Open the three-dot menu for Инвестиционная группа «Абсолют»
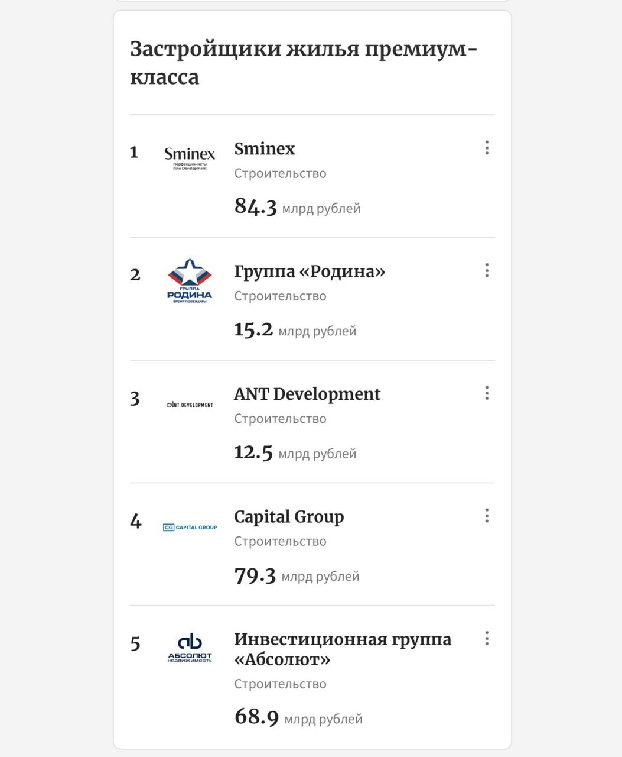This screenshot has height=757, width=622. point(487,638)
